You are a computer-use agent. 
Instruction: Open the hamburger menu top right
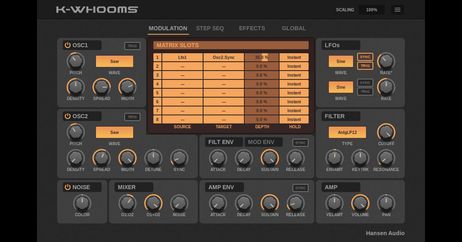coord(397,10)
